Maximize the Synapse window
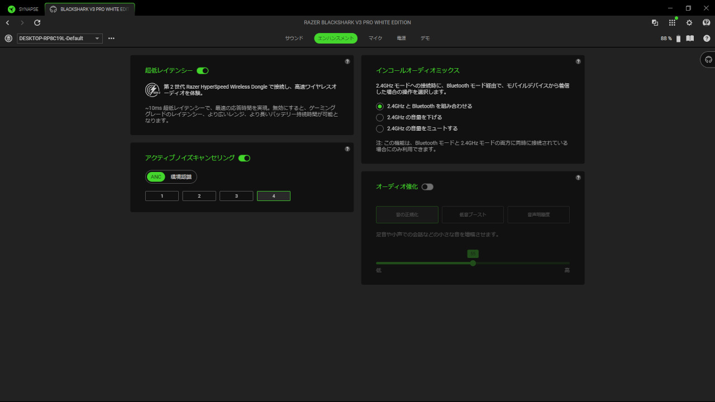The image size is (715, 402). [x=688, y=8]
